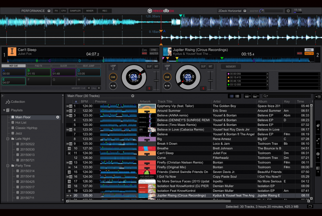Switch to plain list view icon
This screenshot has width=322, height=216.
click(237, 96)
